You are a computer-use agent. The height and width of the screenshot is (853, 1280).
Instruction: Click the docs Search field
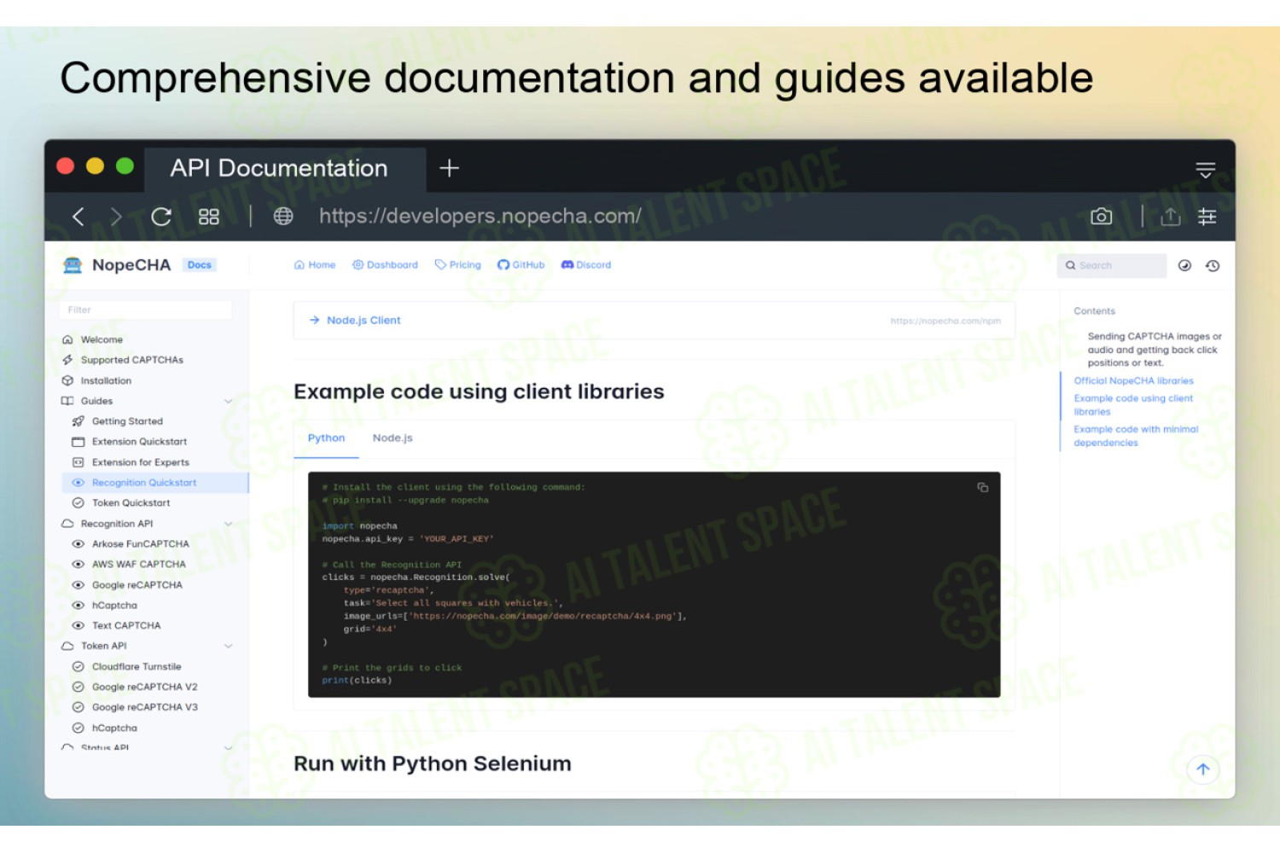click(x=1112, y=265)
